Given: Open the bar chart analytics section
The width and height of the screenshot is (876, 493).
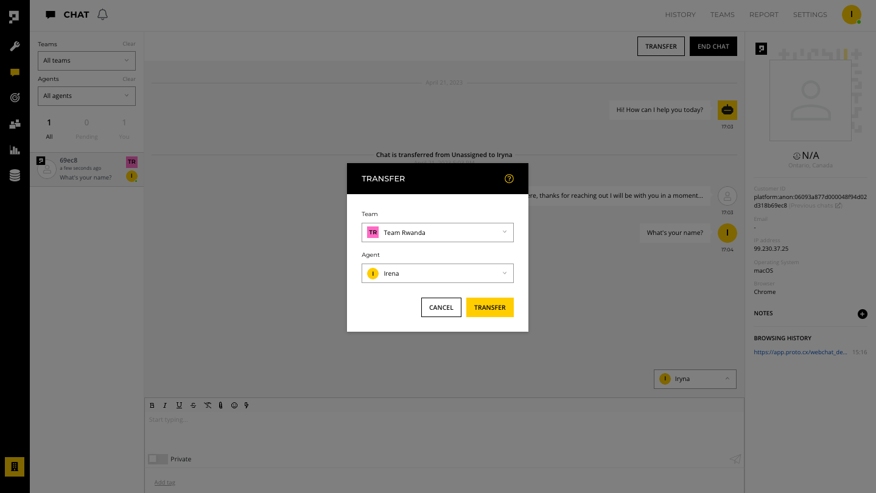Looking at the screenshot, I should [x=15, y=150].
